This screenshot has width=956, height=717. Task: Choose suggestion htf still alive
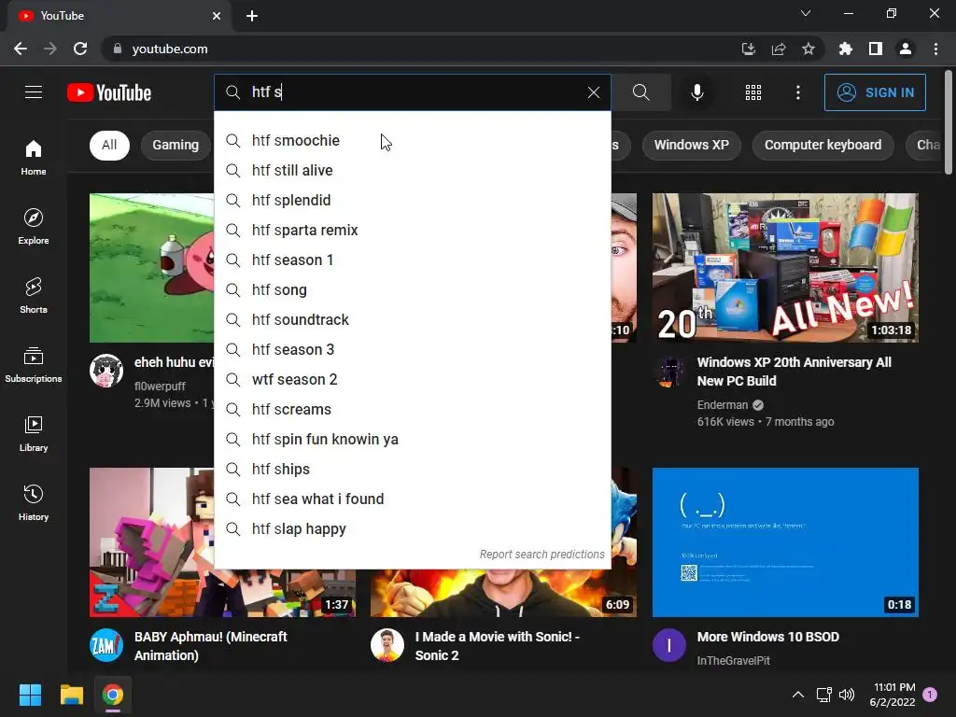413,170
